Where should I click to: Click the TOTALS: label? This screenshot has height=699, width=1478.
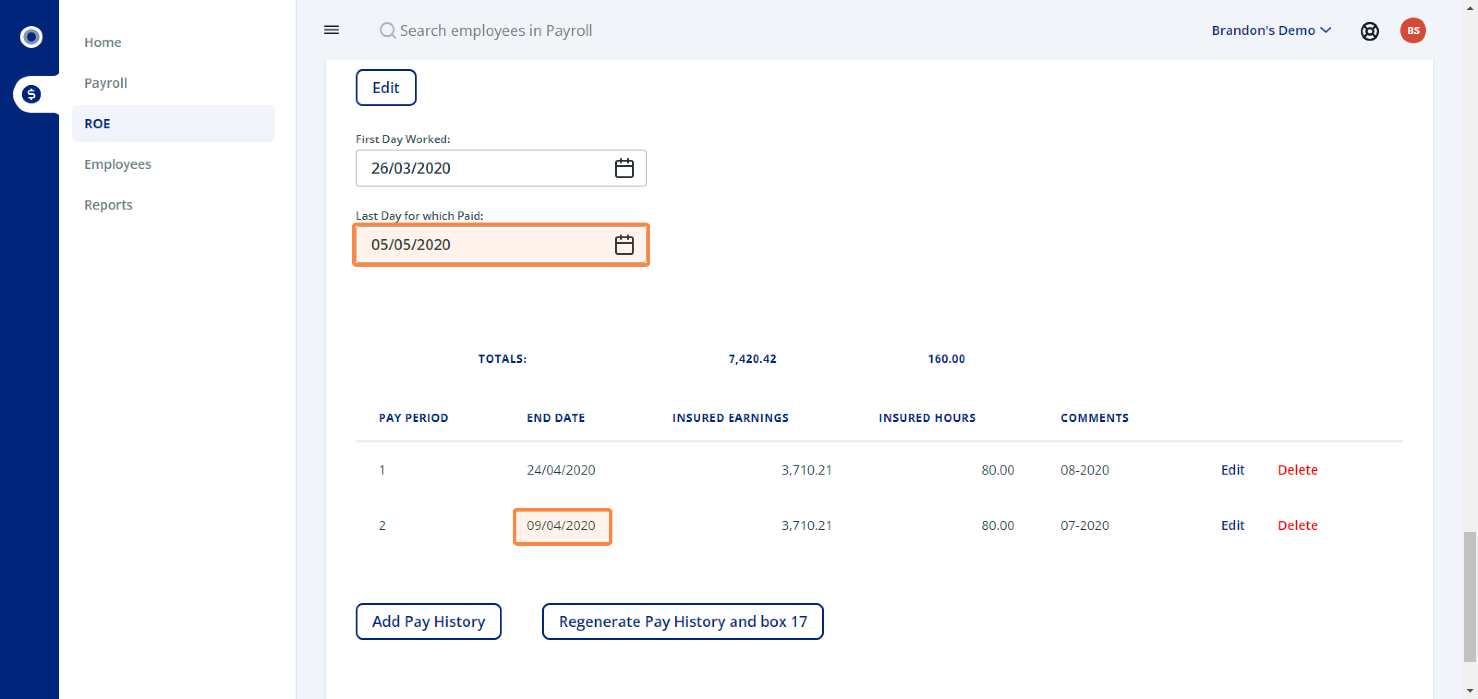point(502,359)
